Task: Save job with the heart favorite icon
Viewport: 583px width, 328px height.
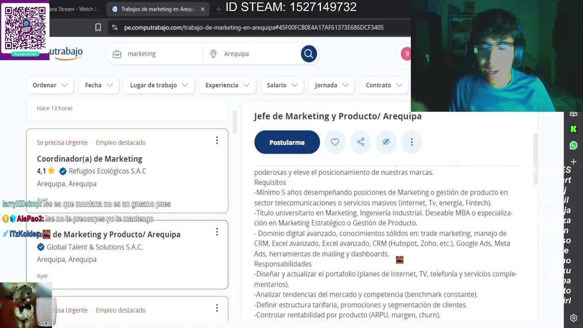Action: [335, 142]
